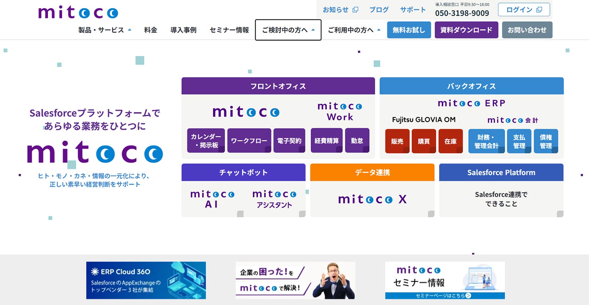This screenshot has height=305, width=589.
Task: Open the 財務・管理会計 tile
Action: pyautogui.click(x=486, y=141)
